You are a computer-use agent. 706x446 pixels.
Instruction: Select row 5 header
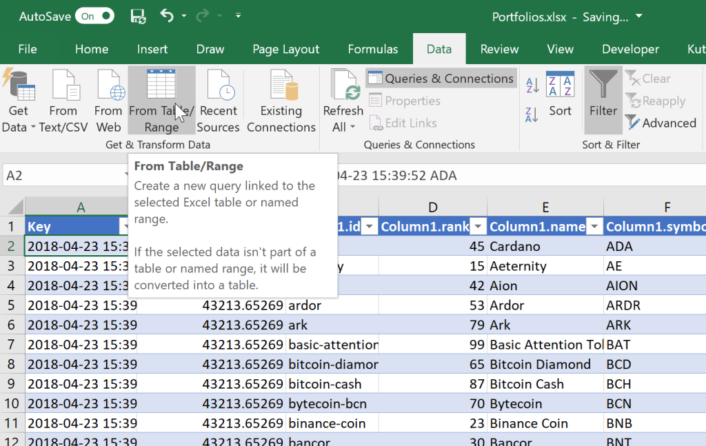11,305
